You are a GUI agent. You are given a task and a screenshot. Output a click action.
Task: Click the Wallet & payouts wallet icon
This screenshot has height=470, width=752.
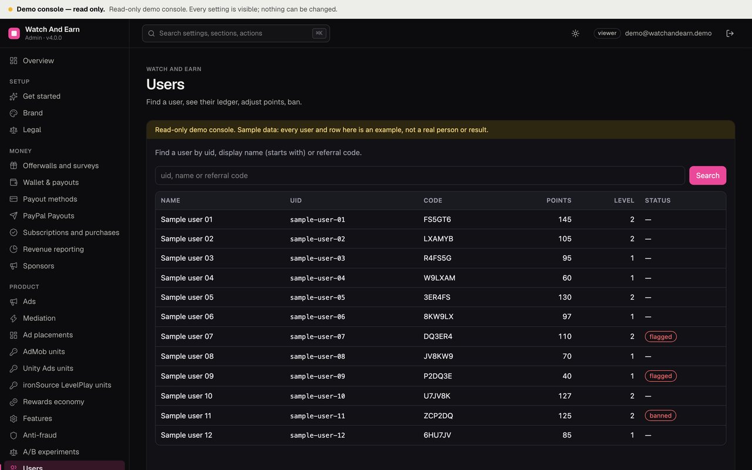pos(14,183)
